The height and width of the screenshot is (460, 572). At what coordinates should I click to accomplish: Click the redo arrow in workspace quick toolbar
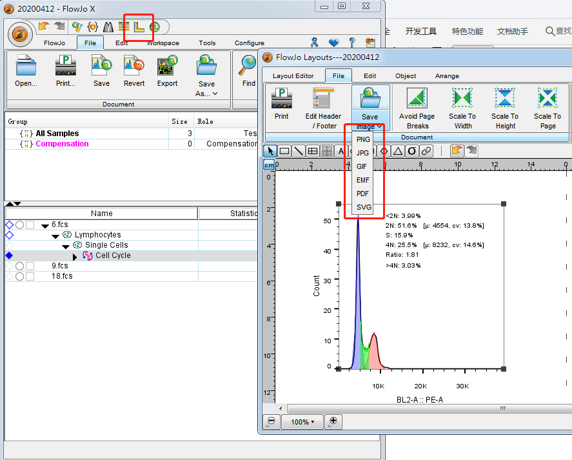(x=59, y=26)
